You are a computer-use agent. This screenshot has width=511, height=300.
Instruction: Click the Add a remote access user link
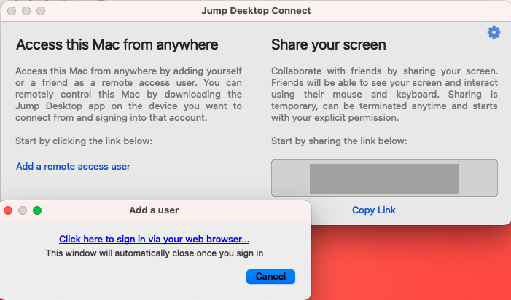pos(73,167)
